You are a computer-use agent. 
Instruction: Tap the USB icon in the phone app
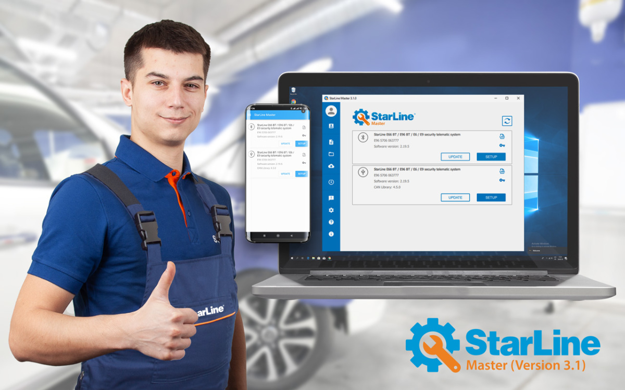[252, 154]
